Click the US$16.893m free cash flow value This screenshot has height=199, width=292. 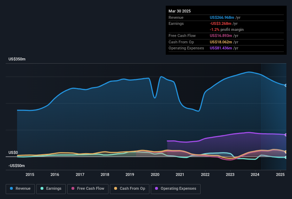tap(221, 36)
